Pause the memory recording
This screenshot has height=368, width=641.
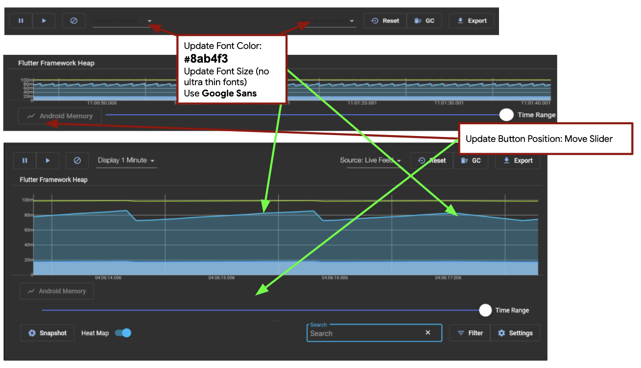click(x=24, y=161)
